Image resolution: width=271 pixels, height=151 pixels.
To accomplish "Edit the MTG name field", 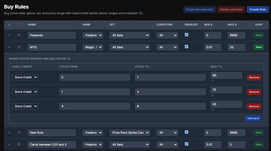I will point(52,47).
